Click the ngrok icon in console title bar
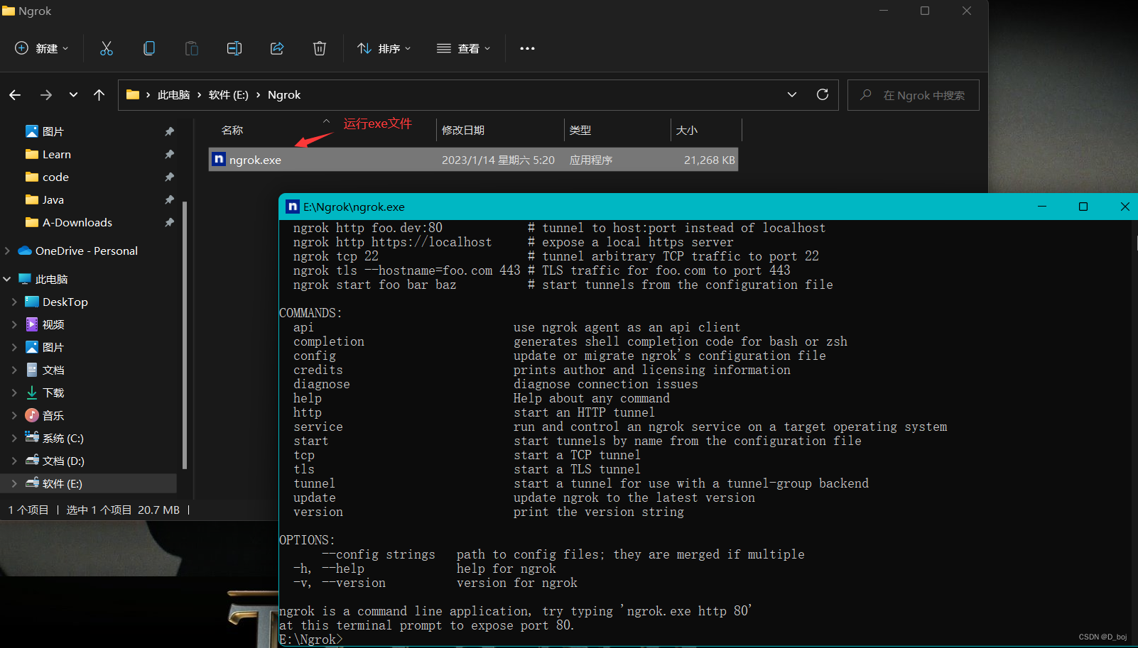This screenshot has width=1138, height=648. point(293,207)
